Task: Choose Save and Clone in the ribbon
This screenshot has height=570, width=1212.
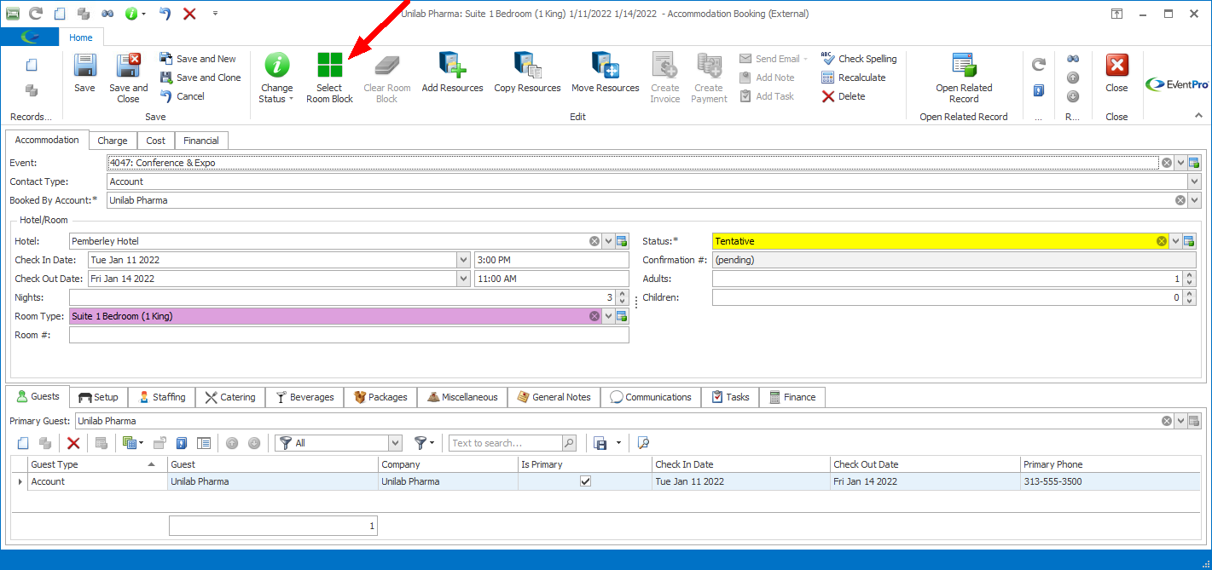Action: pyautogui.click(x=200, y=78)
